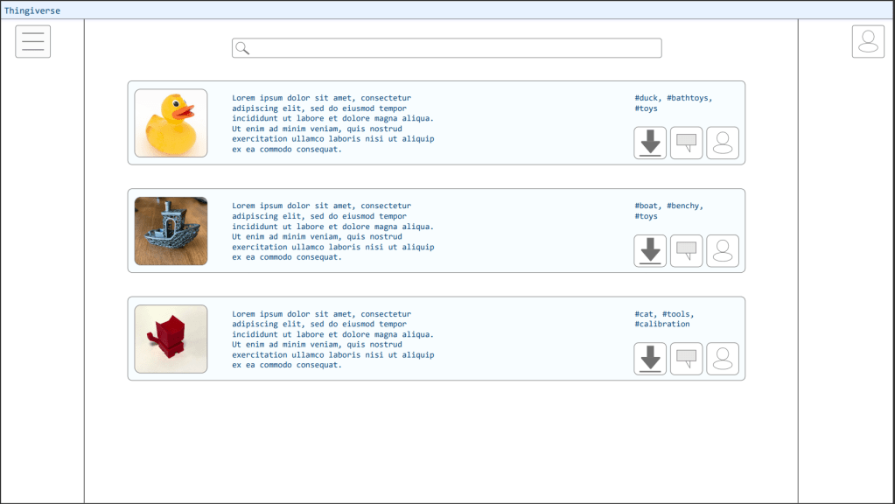Download the rubber duck model
This screenshot has height=504, width=895.
coord(650,143)
